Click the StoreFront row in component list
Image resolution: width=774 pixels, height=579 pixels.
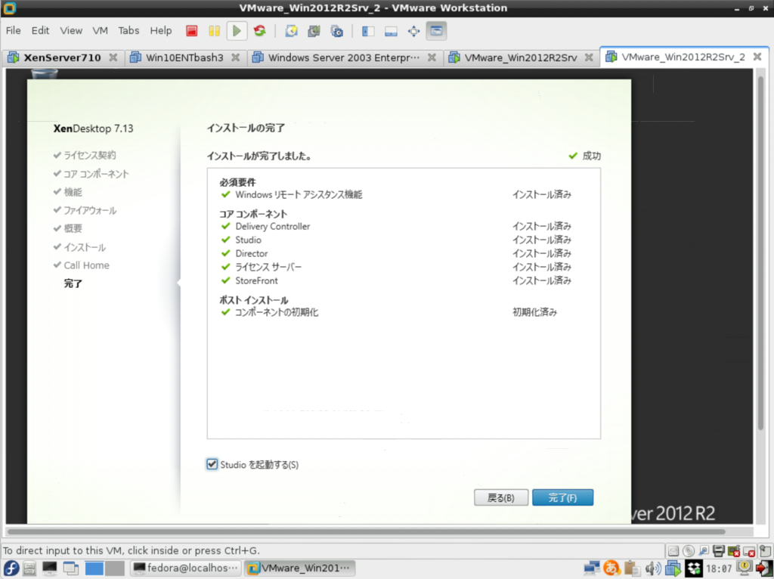pyautogui.click(x=396, y=280)
